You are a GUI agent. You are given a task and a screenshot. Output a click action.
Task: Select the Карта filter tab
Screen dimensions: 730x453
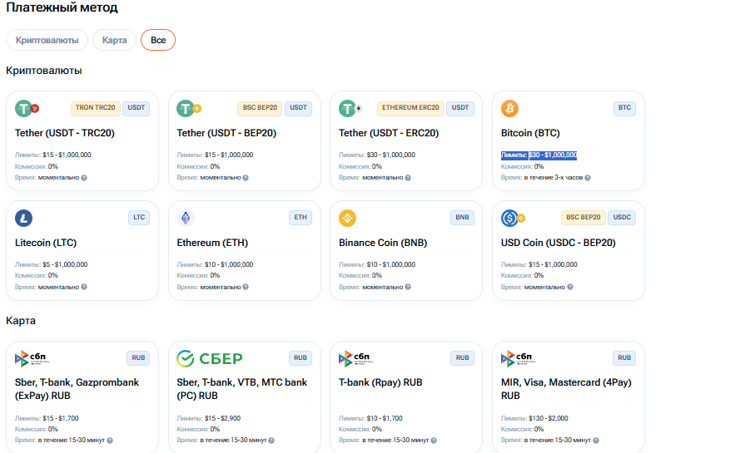tap(115, 40)
